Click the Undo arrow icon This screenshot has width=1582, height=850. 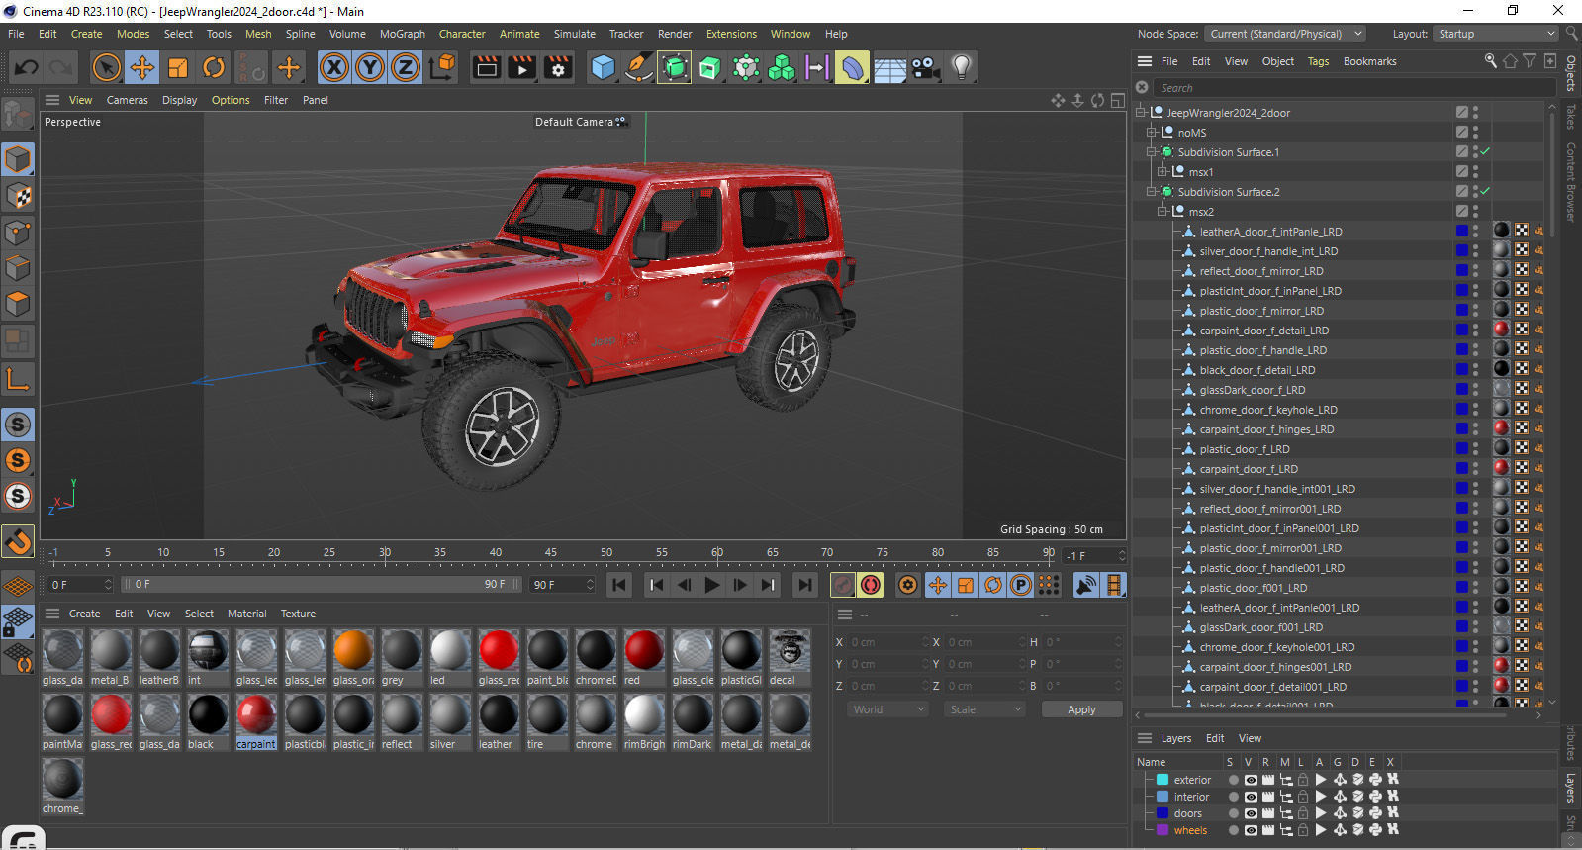tap(27, 67)
